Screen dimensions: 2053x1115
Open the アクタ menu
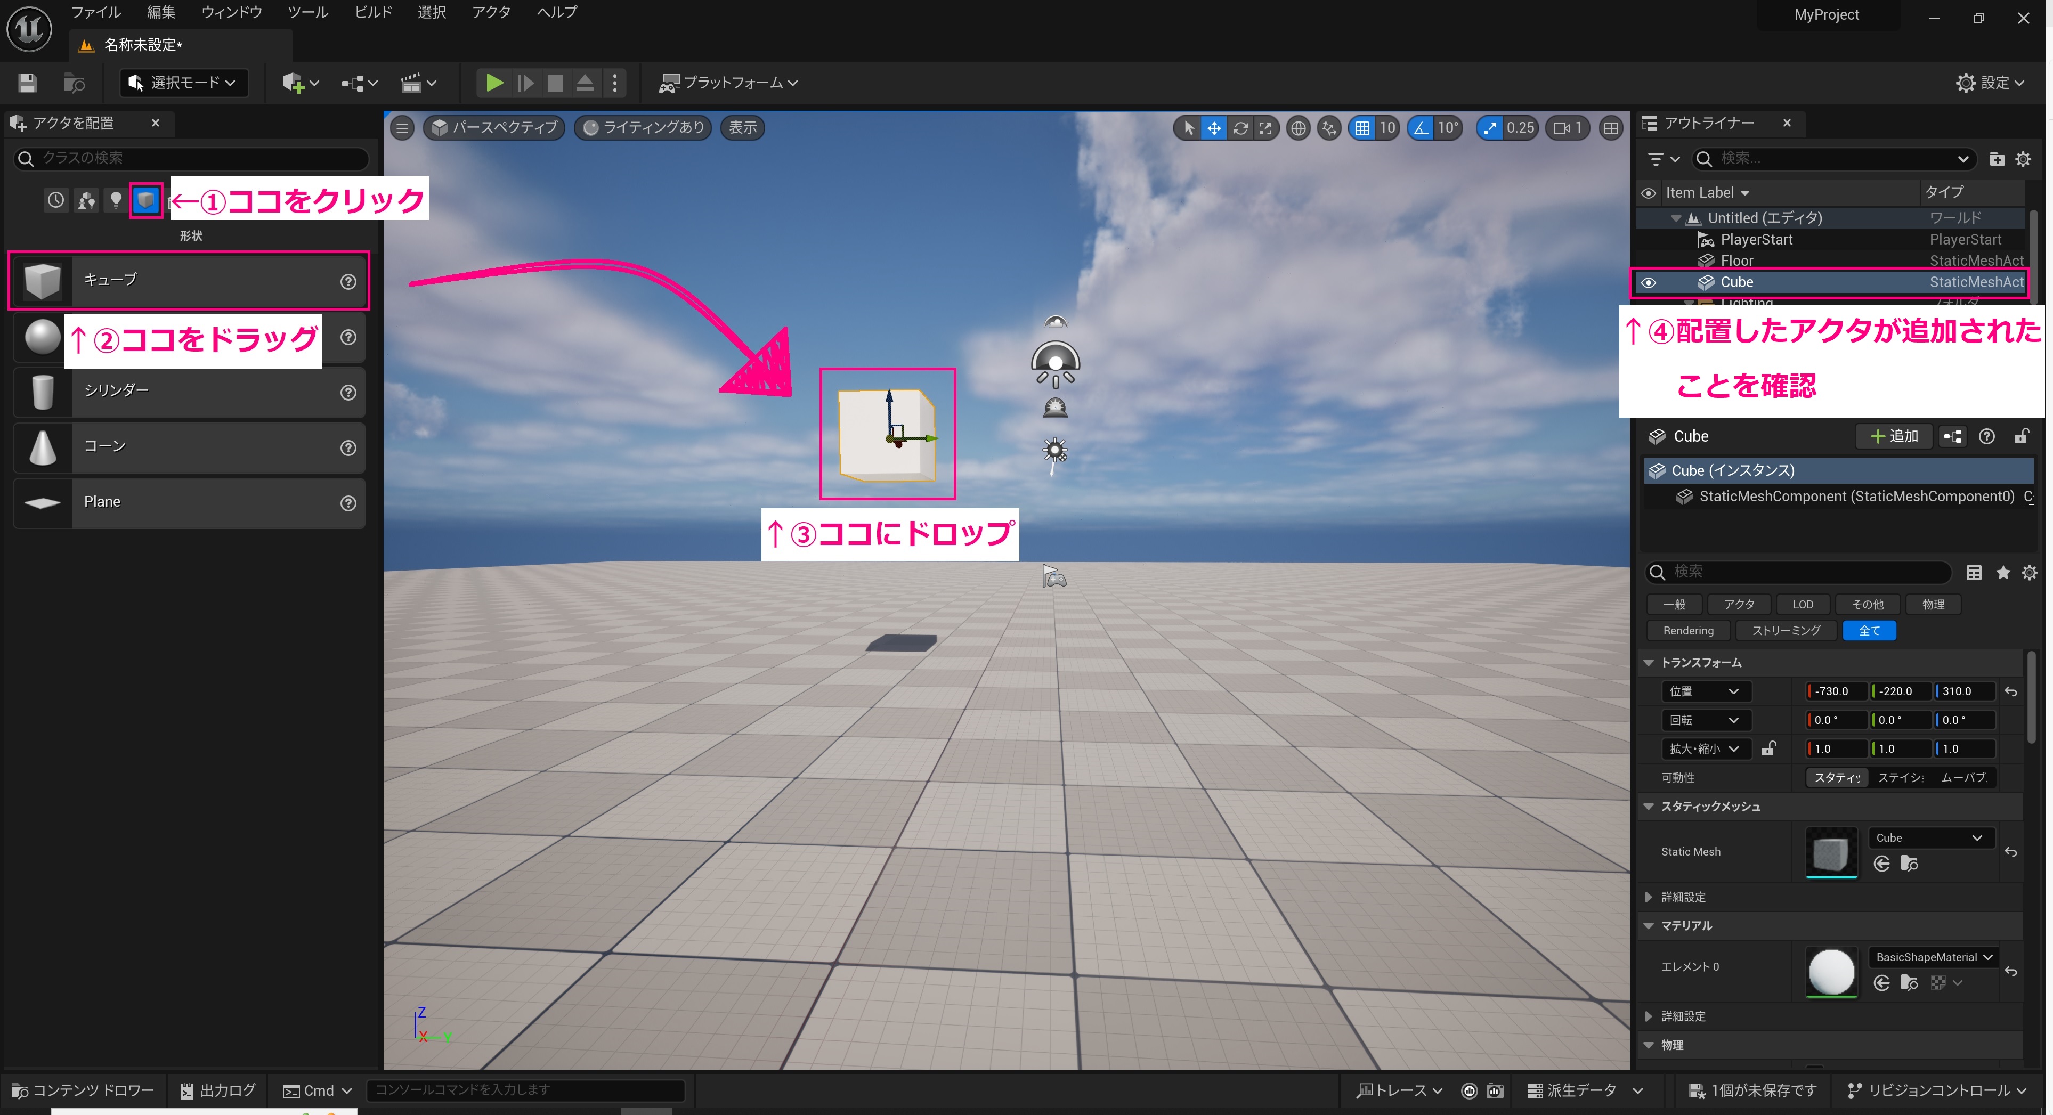pyautogui.click(x=492, y=12)
